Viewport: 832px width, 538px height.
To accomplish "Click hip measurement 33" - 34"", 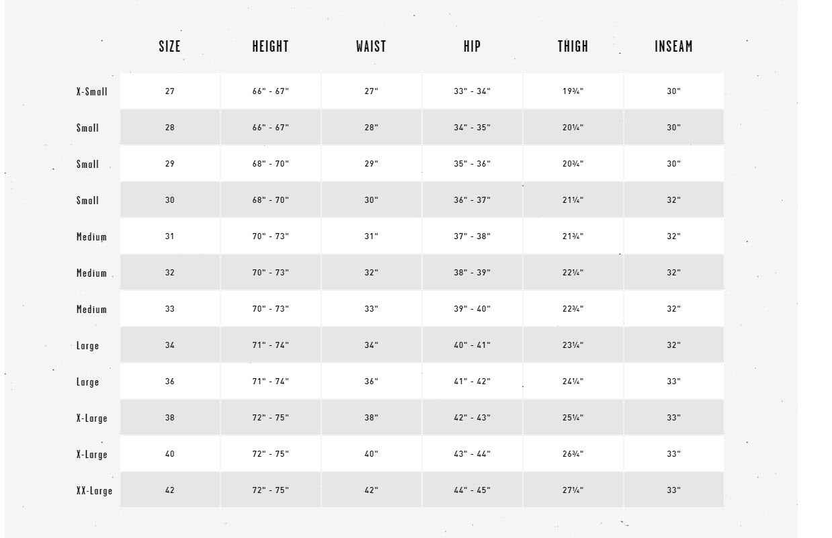I will point(472,91).
